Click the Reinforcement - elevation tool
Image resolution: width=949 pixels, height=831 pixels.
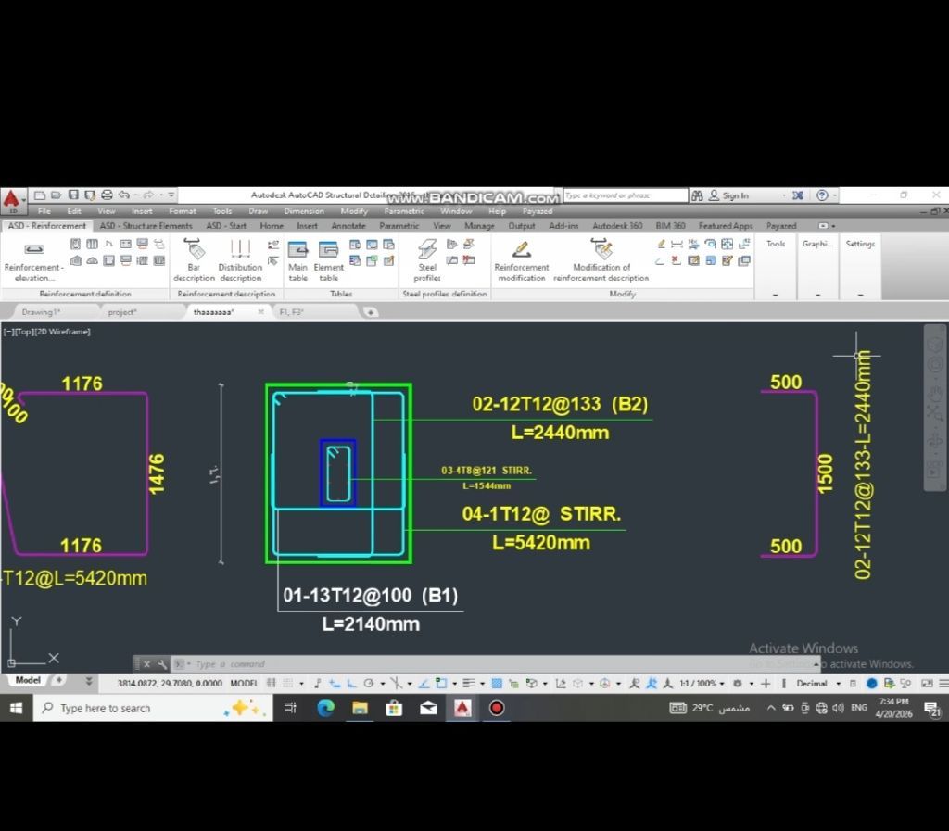pyautogui.click(x=33, y=258)
